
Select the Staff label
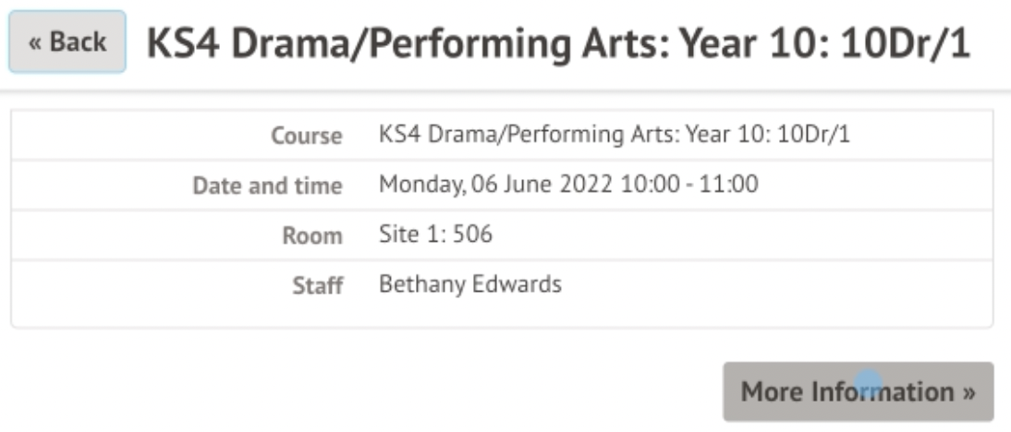click(x=318, y=285)
